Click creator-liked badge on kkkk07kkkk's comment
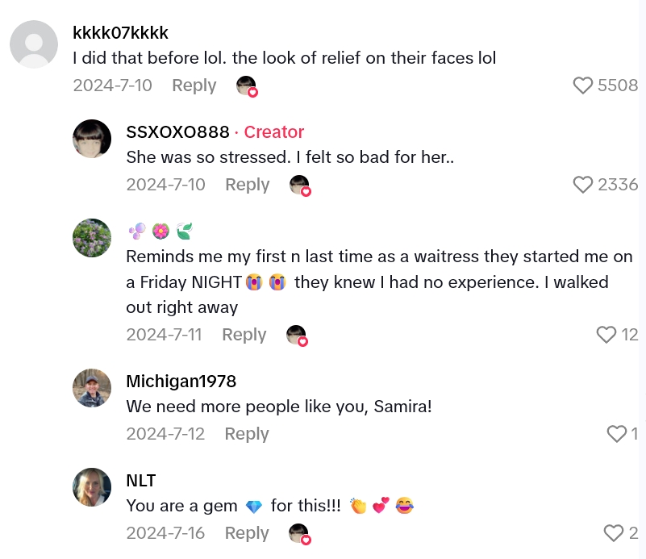 pyautogui.click(x=247, y=86)
